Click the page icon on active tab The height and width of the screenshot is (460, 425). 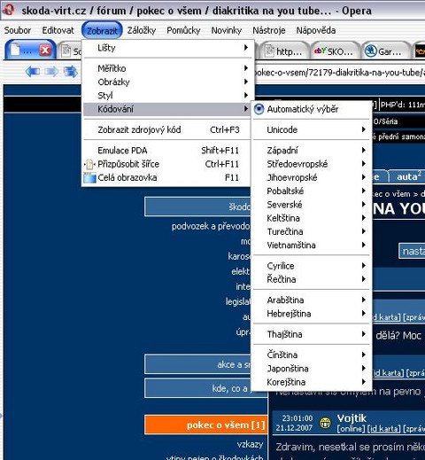15,50
